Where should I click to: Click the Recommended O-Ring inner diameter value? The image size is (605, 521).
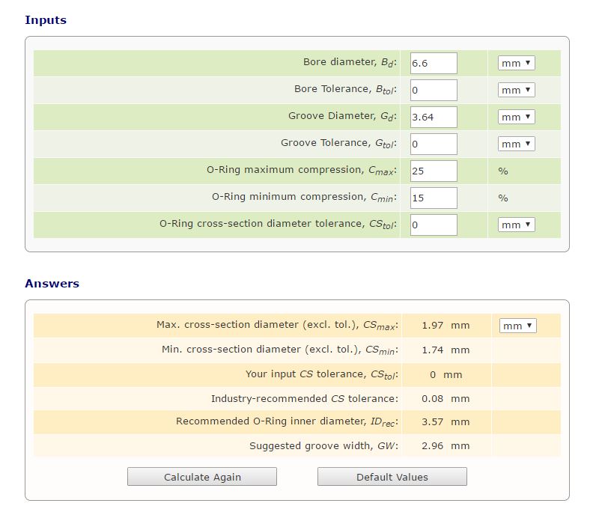[446, 422]
